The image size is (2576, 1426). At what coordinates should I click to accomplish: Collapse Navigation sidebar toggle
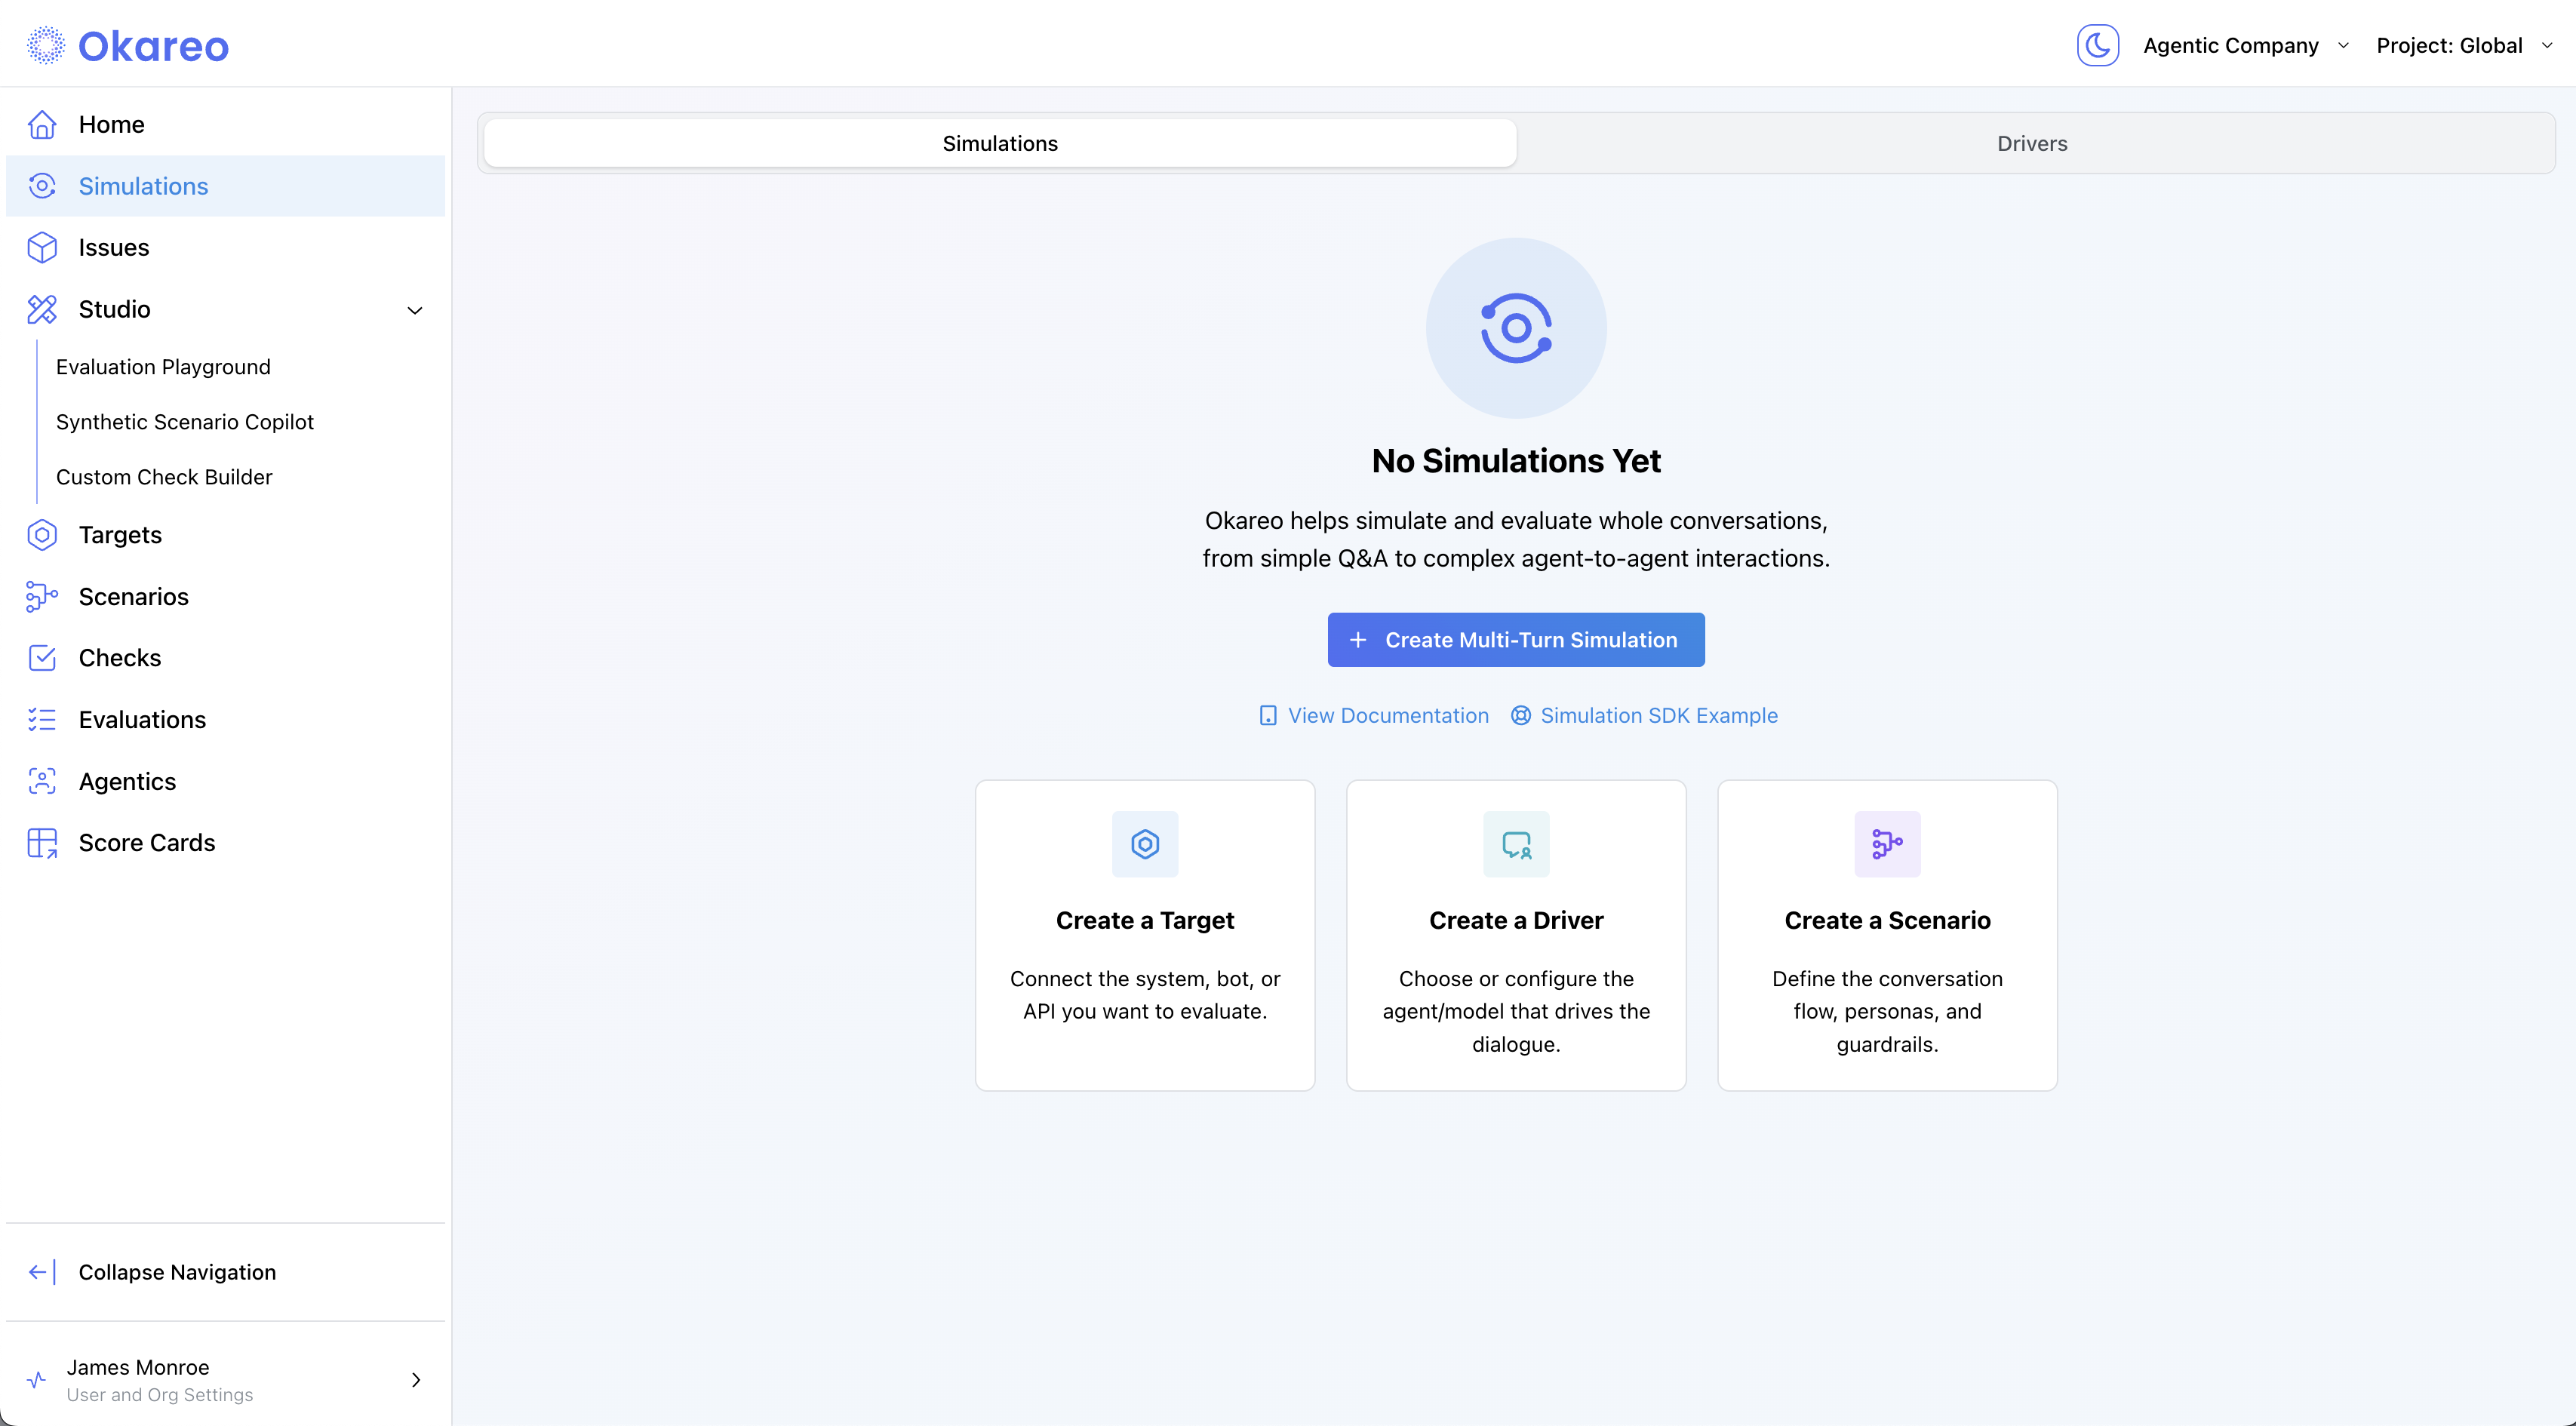[x=176, y=1272]
